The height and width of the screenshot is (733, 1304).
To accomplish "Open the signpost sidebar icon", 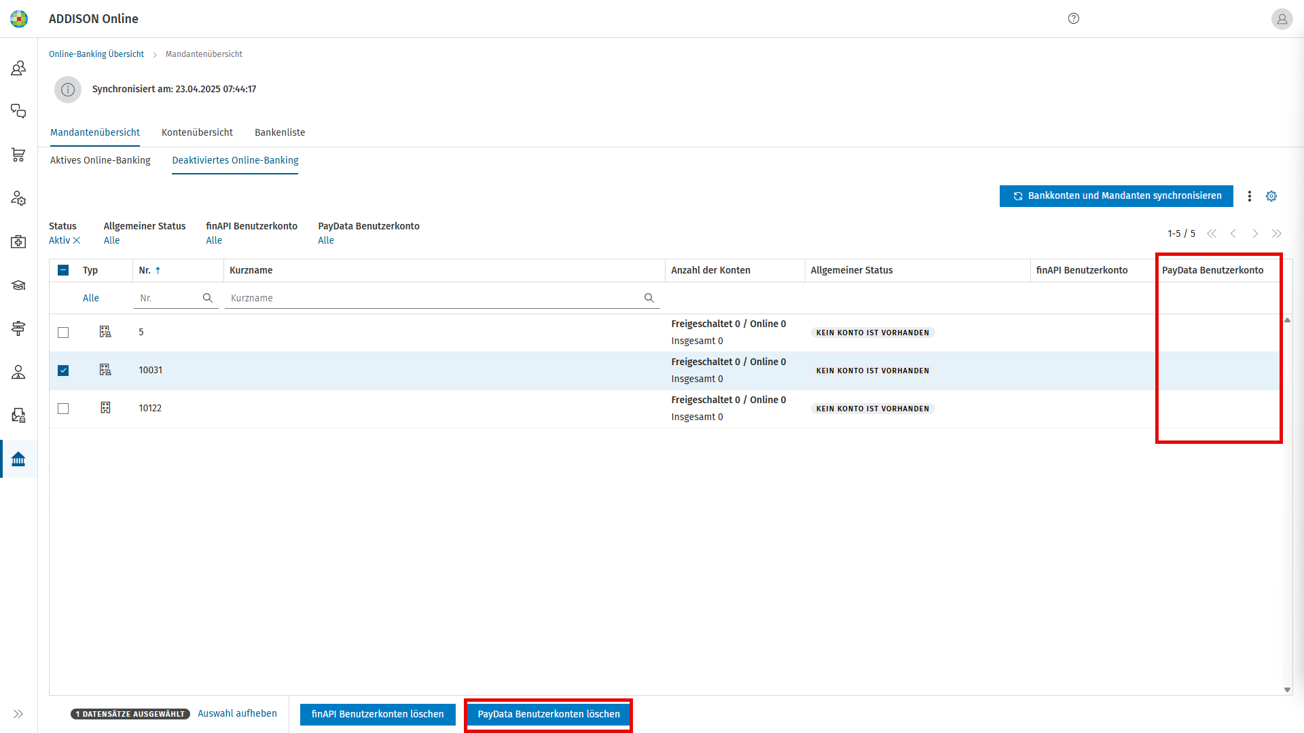I will (18, 328).
